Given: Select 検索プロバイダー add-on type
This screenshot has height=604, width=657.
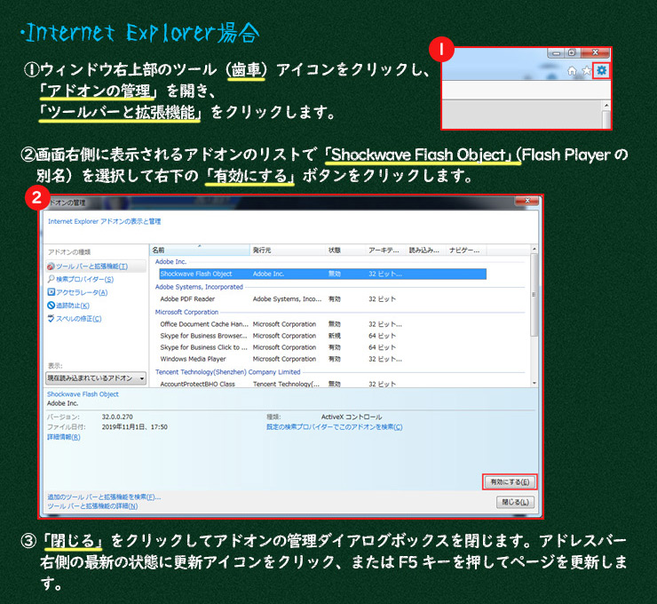Looking at the screenshot, I should (81, 279).
